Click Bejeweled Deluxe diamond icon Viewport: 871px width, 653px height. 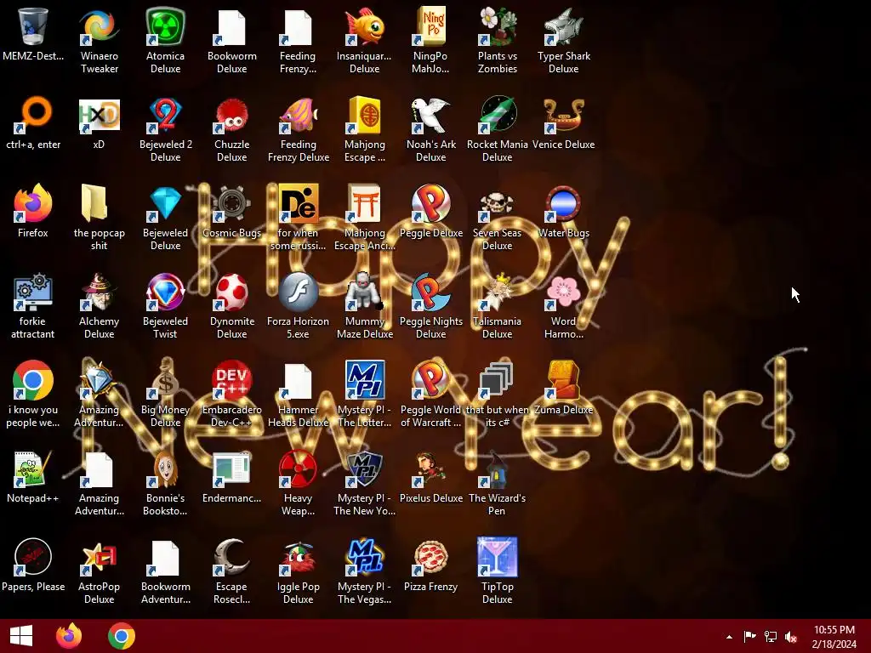pos(166,203)
